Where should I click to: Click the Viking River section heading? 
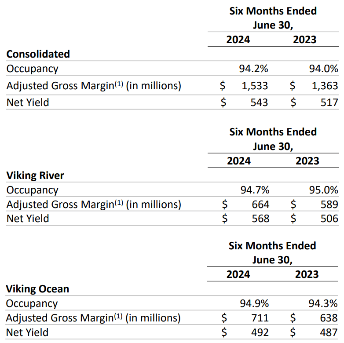35,175
